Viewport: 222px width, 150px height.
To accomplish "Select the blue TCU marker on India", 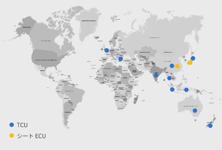I will (x=156, y=75).
